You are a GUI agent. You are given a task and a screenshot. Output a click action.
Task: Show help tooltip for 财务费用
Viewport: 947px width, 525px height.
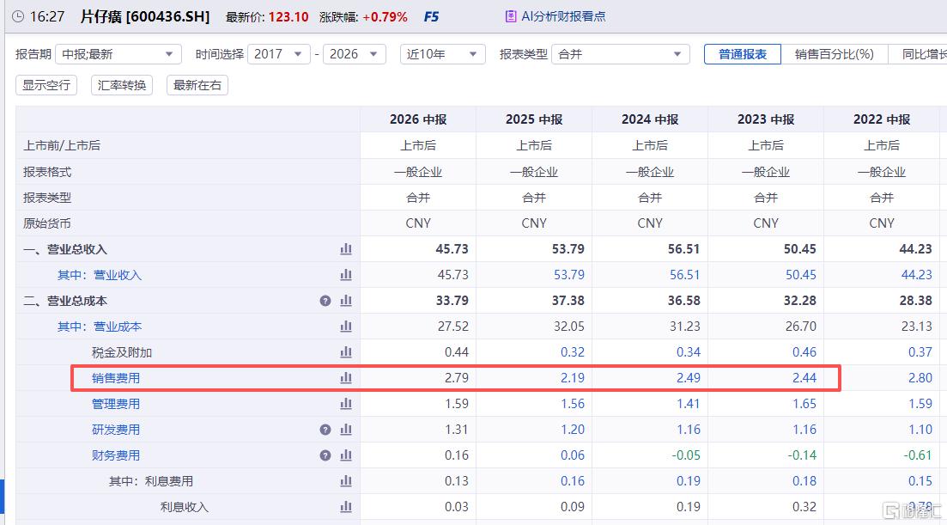(325, 455)
